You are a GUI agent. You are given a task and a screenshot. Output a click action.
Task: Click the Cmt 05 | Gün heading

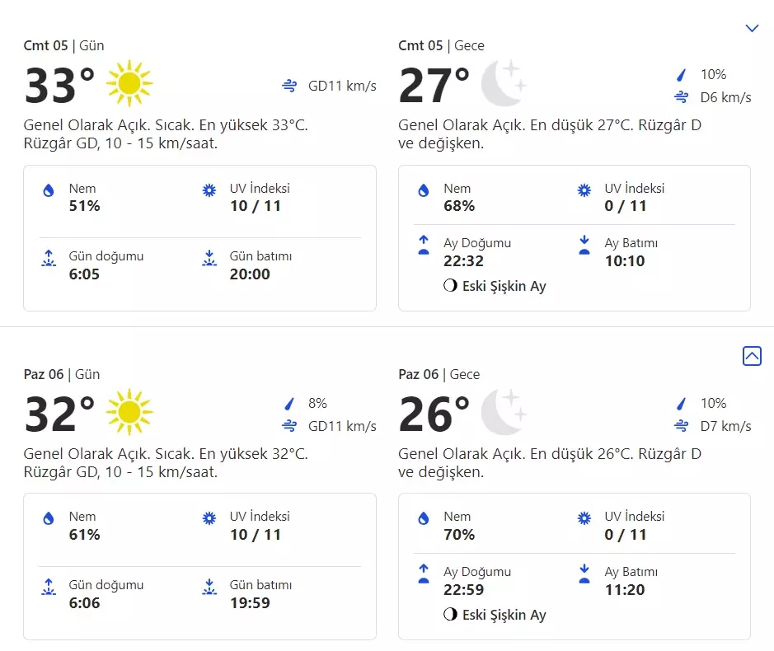pos(63,45)
